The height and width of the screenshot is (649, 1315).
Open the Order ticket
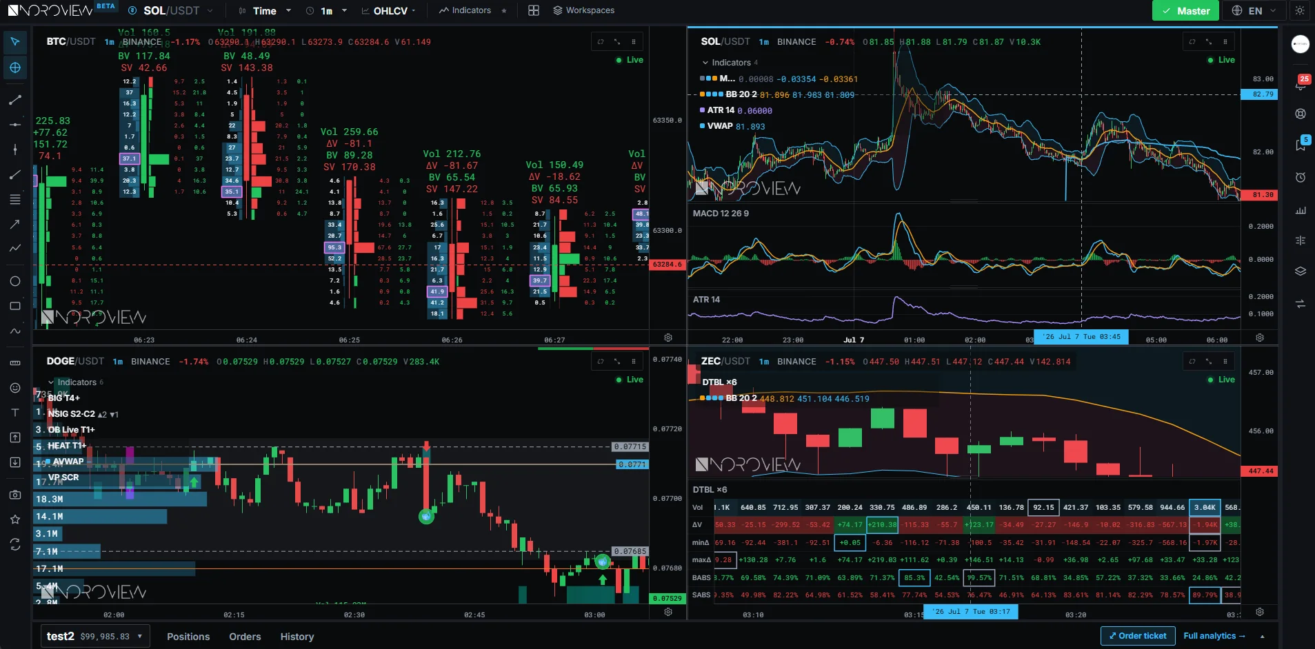tap(1138, 636)
